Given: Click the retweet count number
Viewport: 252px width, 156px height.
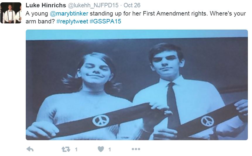Looking at the screenshot, I should [76, 150].
